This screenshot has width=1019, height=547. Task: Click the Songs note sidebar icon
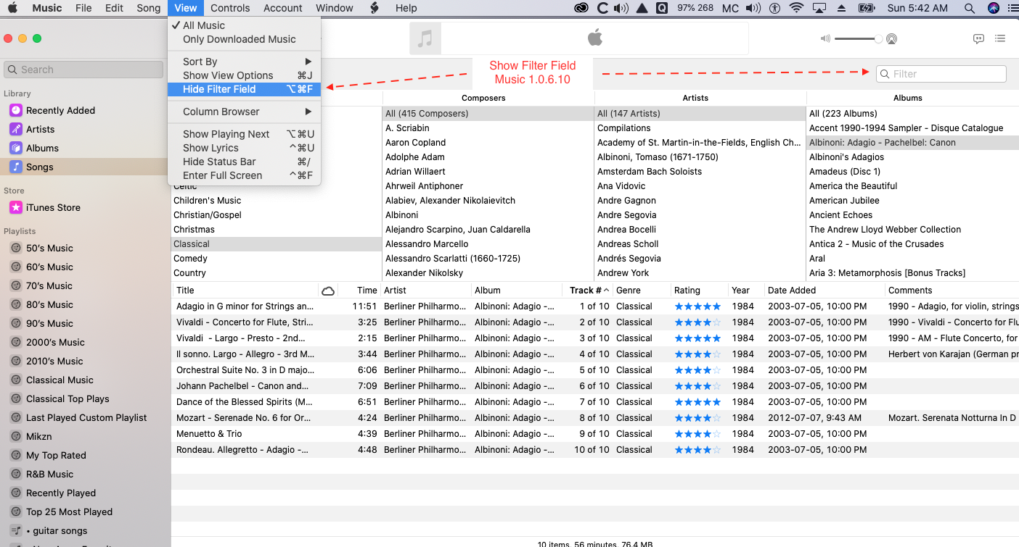pos(16,167)
